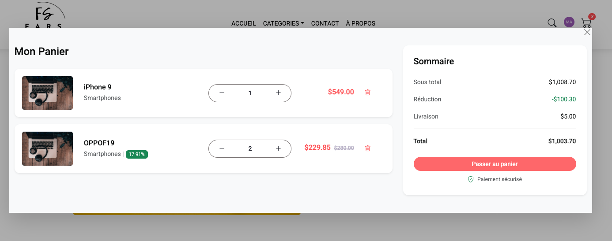The height and width of the screenshot is (241, 612).
Task: Delete iPhone 9 from cart
Action: (367, 93)
